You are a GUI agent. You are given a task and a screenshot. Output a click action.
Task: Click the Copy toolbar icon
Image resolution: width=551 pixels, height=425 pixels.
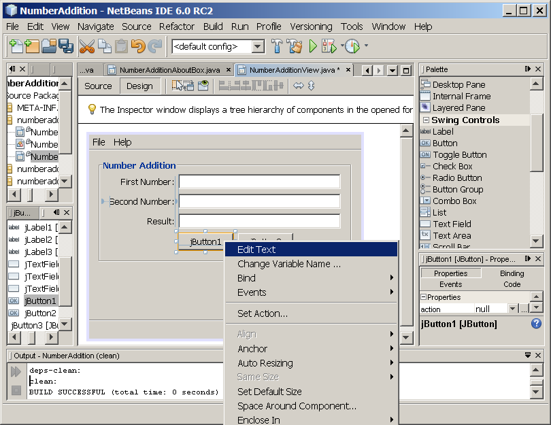tap(104, 46)
